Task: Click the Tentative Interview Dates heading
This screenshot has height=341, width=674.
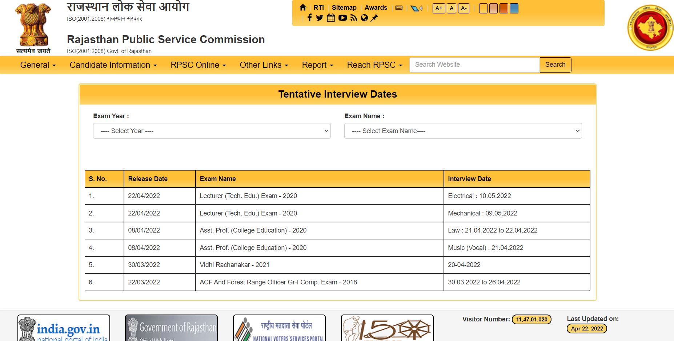Action: click(x=337, y=94)
